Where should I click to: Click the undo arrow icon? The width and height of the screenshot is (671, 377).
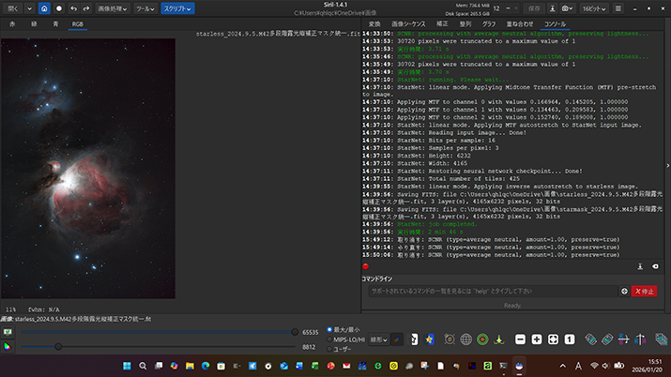point(72,8)
